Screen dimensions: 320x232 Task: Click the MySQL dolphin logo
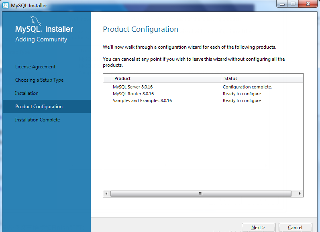pos(36,21)
